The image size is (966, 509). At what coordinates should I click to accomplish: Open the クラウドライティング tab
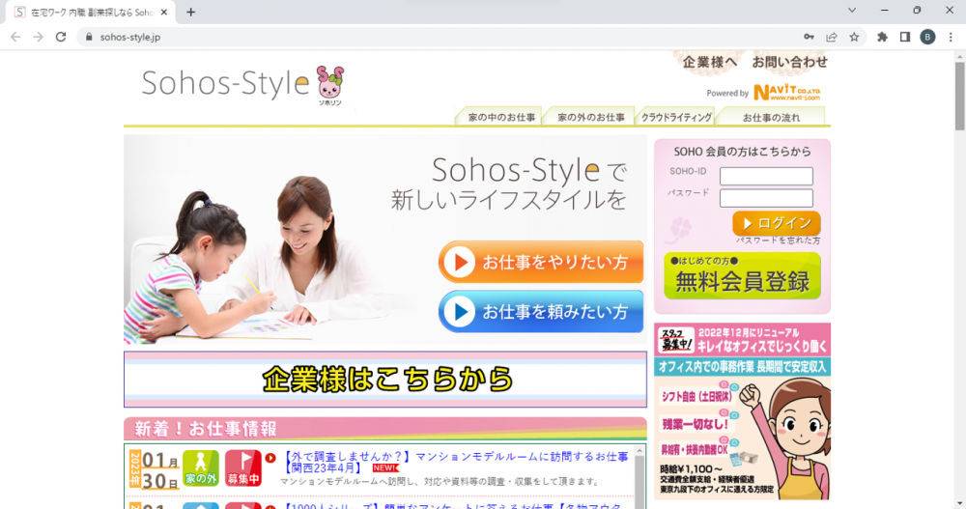pos(676,117)
